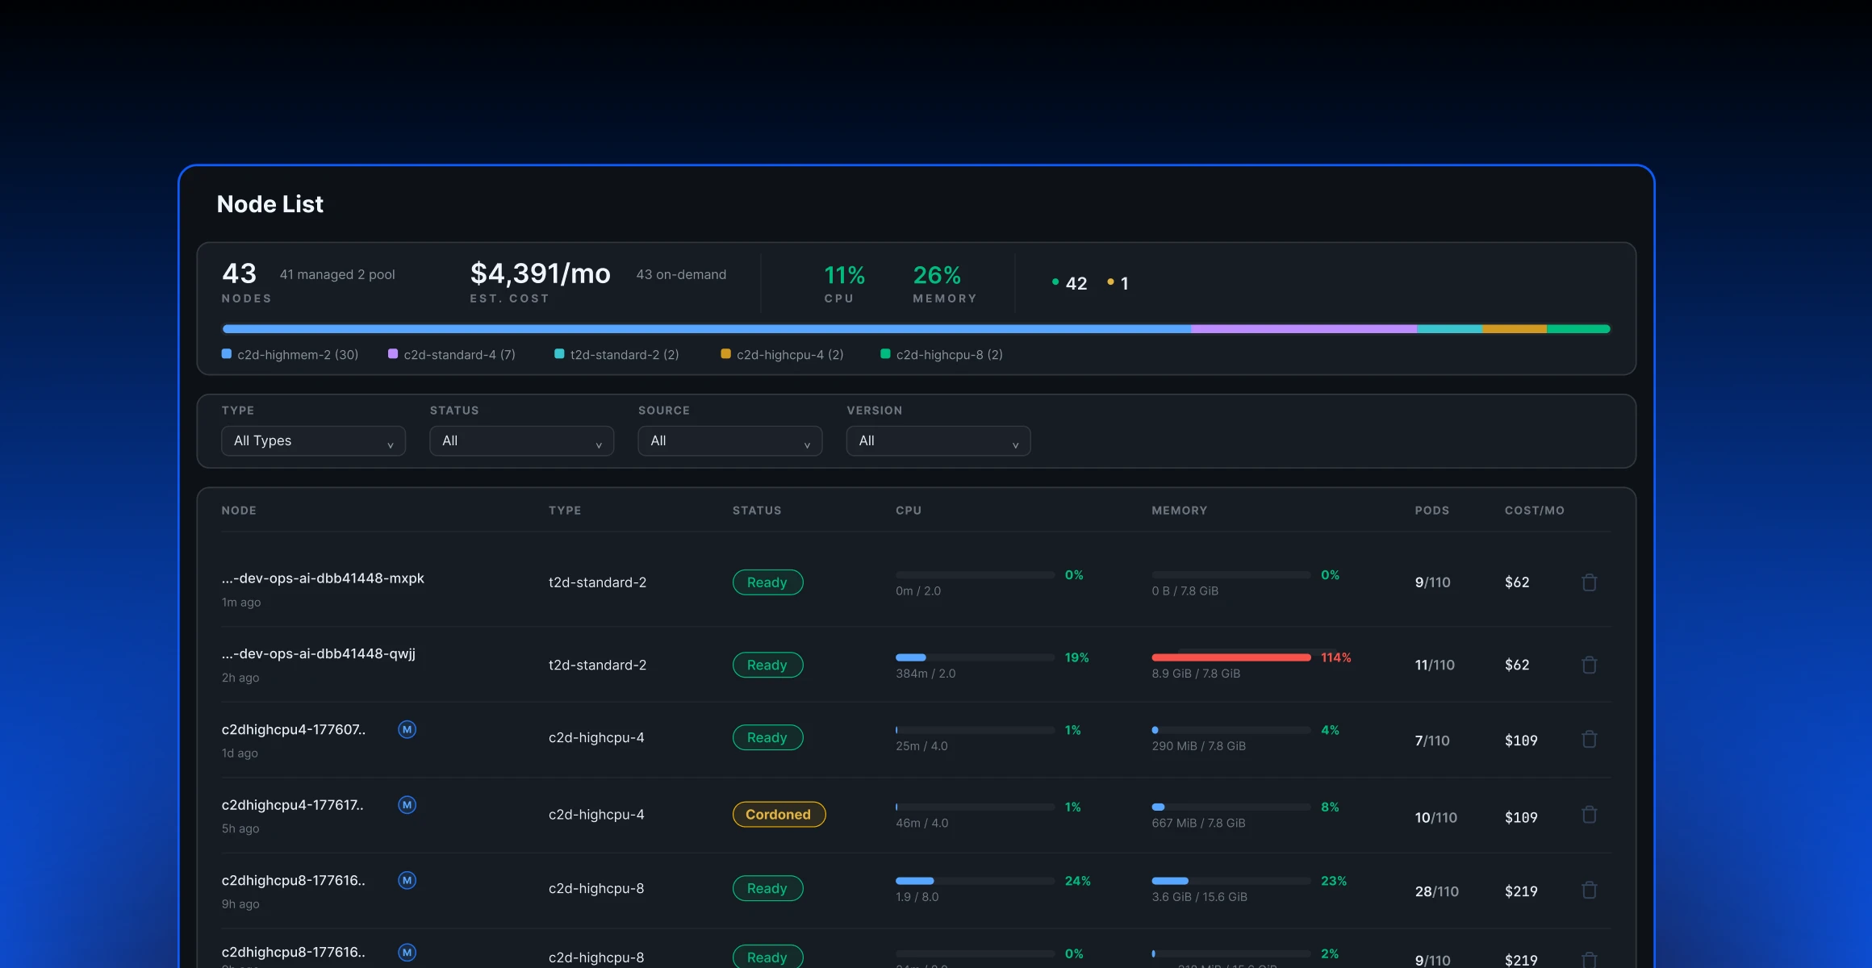Click '43 on-demand' text
1872x968 pixels.
tap(681, 275)
